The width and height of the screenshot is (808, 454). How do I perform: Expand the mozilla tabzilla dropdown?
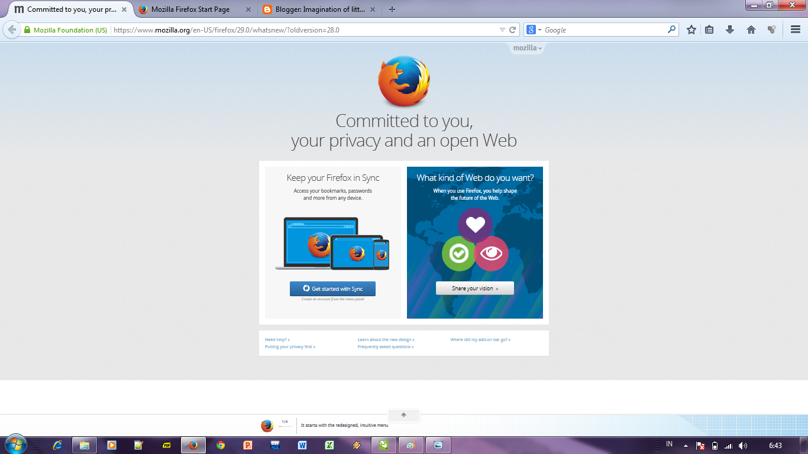point(527,48)
